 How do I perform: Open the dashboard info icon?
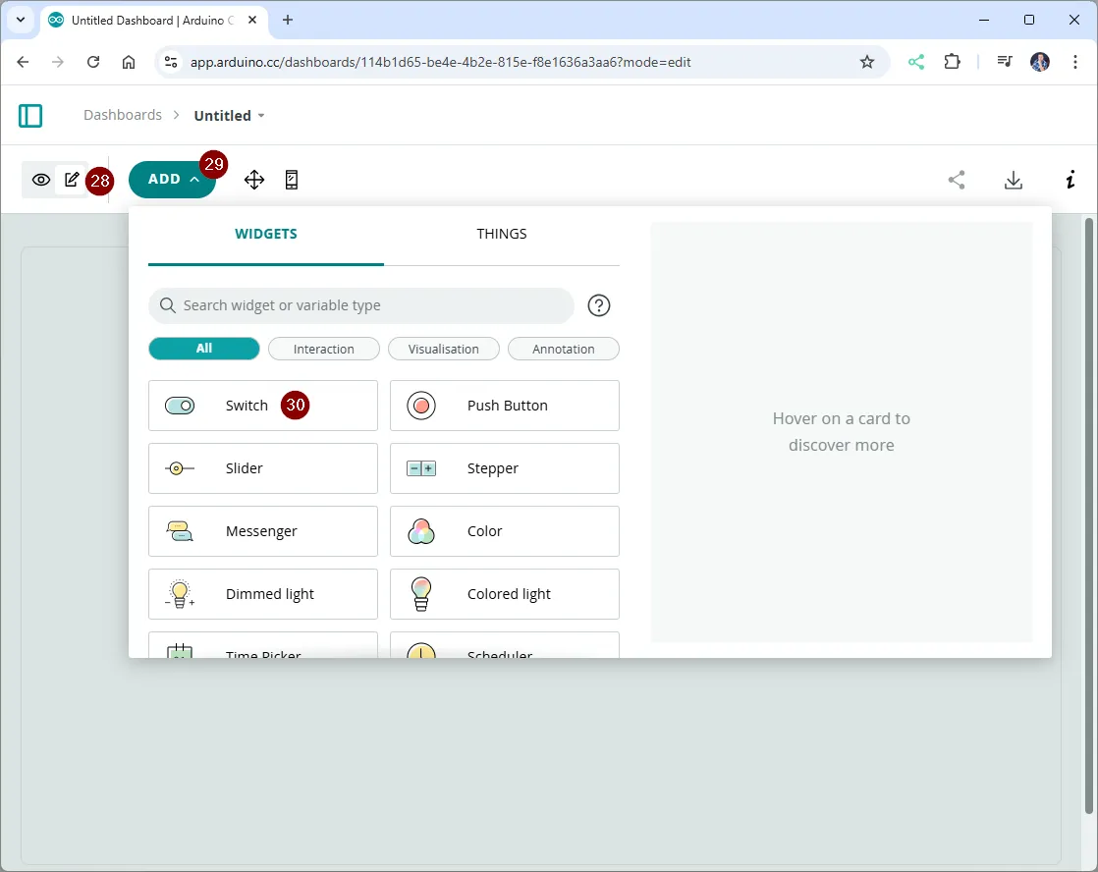[x=1071, y=180]
